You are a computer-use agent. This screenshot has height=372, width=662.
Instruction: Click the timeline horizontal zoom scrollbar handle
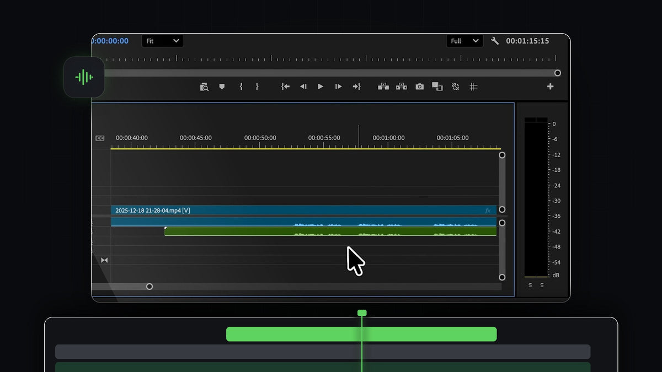coord(150,287)
